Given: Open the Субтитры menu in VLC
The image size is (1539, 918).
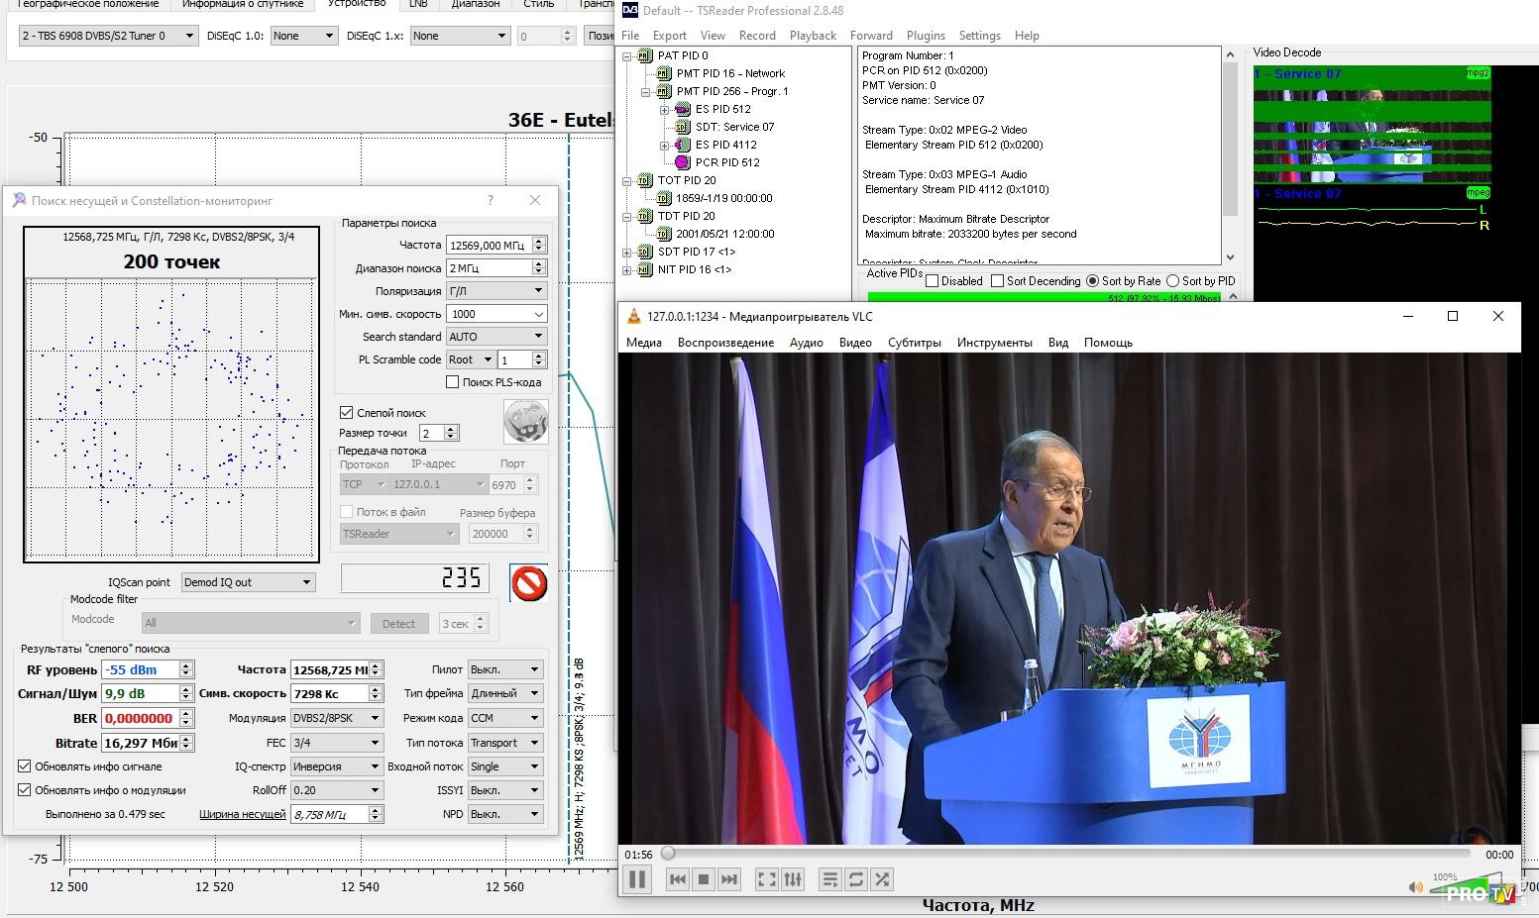Looking at the screenshot, I should 914,343.
